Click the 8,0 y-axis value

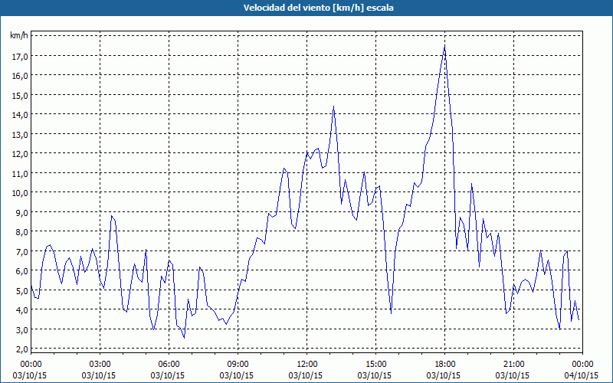(21, 232)
